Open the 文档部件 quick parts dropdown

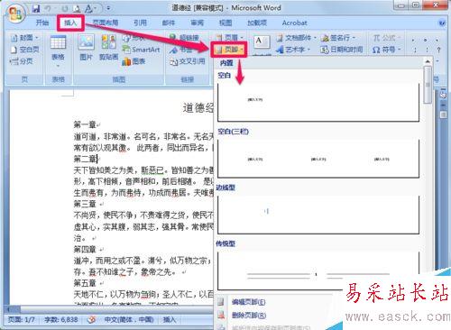click(x=296, y=38)
